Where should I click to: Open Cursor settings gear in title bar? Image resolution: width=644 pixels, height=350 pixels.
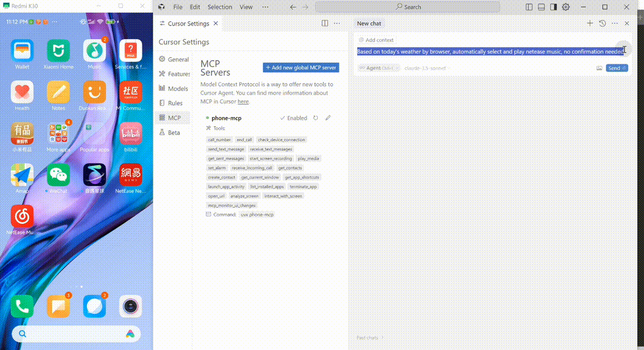tap(566, 7)
